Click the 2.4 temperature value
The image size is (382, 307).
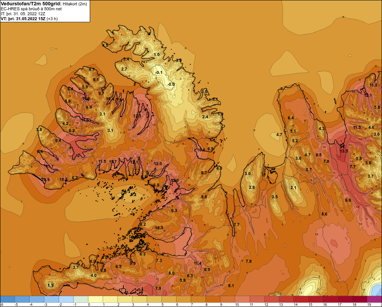coord(205,117)
